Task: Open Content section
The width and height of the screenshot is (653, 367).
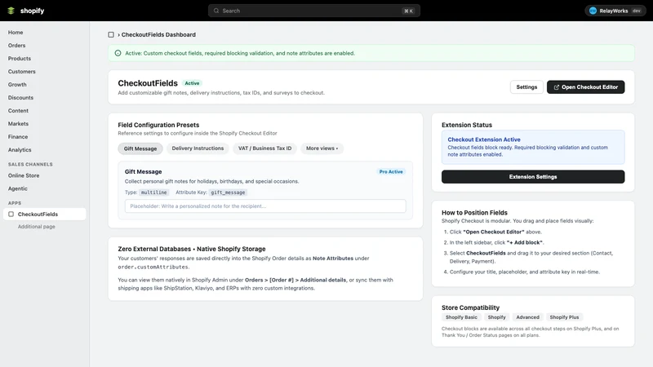Action: click(x=18, y=111)
